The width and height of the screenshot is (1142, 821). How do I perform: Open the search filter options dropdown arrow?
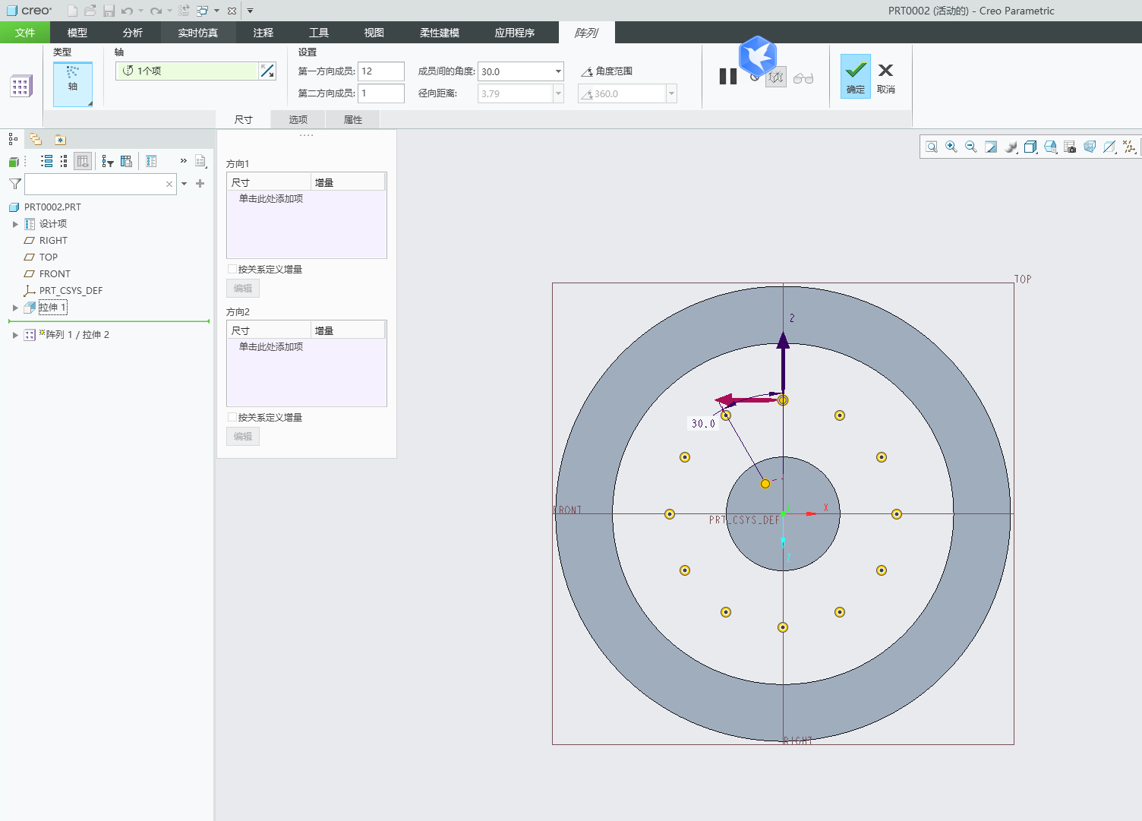tap(185, 184)
